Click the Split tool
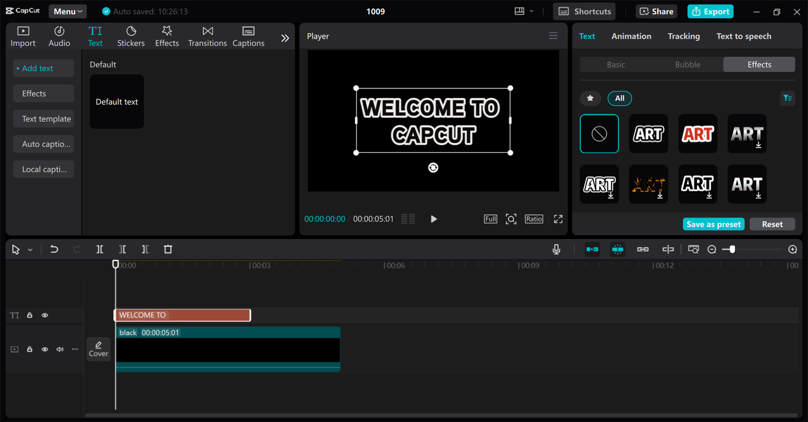808x422 pixels. (x=100, y=249)
